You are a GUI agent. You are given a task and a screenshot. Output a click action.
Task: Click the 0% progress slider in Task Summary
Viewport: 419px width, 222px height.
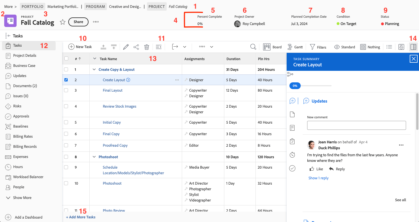coord(295,86)
